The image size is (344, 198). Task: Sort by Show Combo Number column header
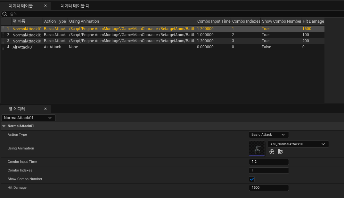pyautogui.click(x=281, y=21)
